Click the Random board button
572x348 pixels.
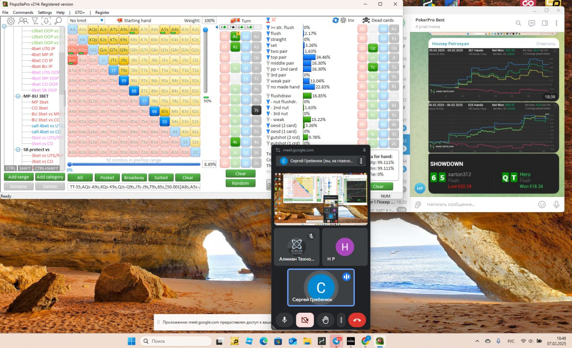(x=240, y=183)
